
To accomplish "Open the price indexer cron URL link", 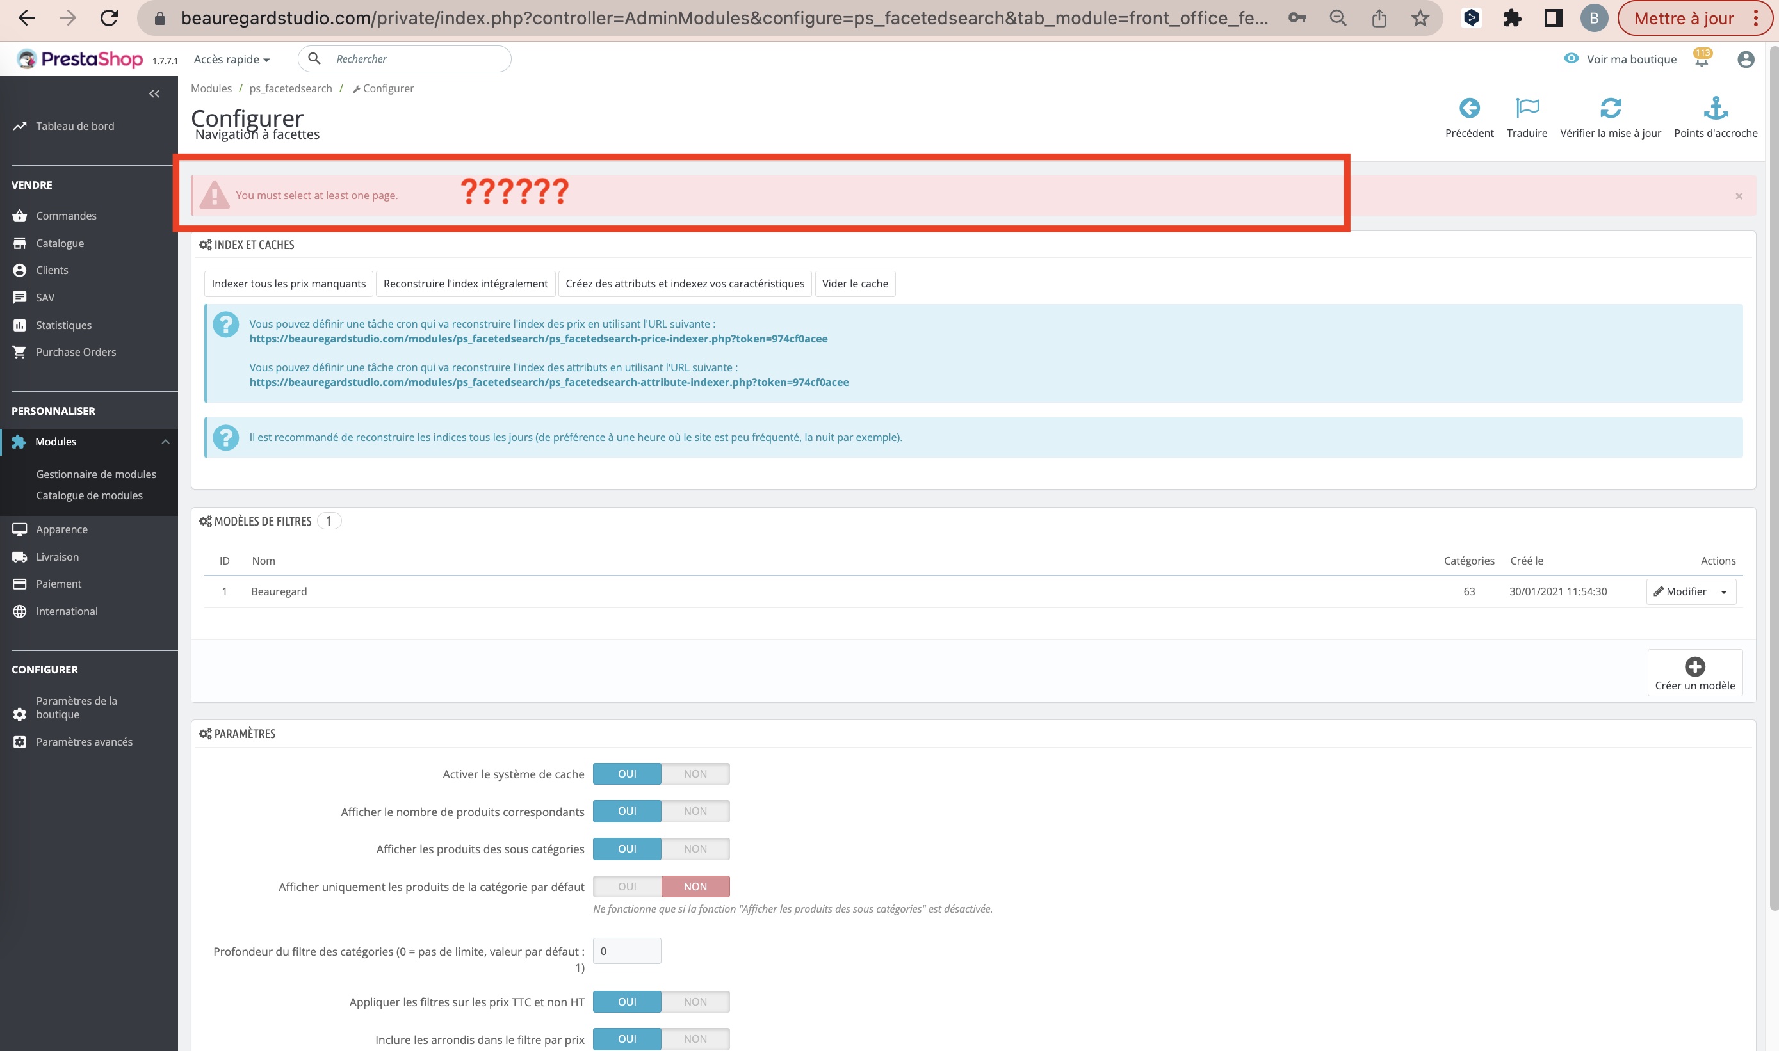I will (x=539, y=339).
